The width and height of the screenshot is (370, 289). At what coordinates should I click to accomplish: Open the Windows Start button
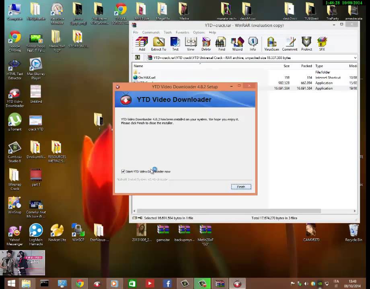coord(11,283)
